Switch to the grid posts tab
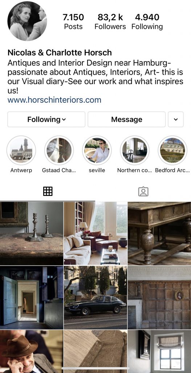This screenshot has width=191, height=373. point(48,191)
